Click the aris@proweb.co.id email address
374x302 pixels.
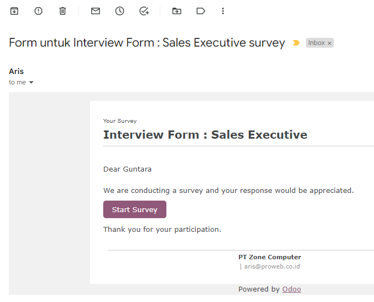(x=272, y=266)
